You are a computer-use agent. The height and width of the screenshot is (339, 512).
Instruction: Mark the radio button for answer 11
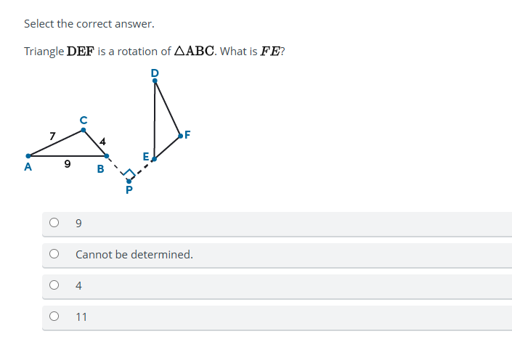click(54, 316)
